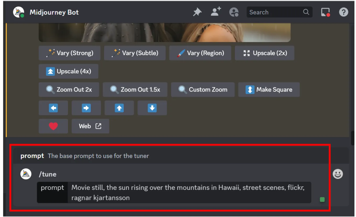Viewport: 356px width, 217px height.
Task: Click the right arrow pan button
Action: coord(86,108)
